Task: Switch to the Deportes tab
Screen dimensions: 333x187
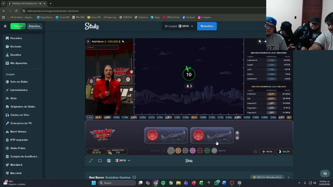Action: 35,26
